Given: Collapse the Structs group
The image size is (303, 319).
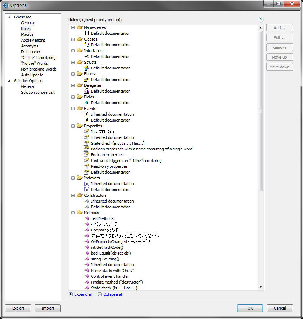Looking at the screenshot, I should [x=73, y=63].
